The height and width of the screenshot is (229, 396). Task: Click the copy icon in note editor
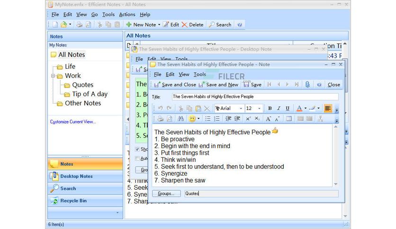click(189, 108)
